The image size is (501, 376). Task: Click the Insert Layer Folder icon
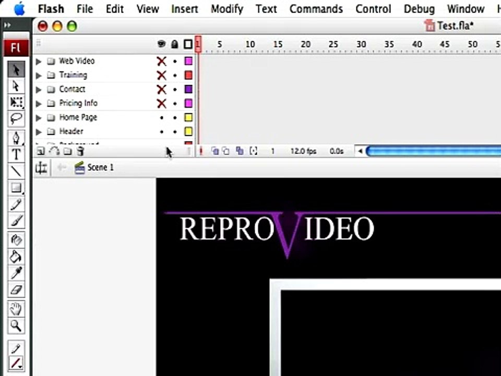[67, 151]
